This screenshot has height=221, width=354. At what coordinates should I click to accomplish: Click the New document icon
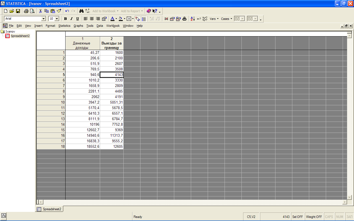(x=6, y=11)
